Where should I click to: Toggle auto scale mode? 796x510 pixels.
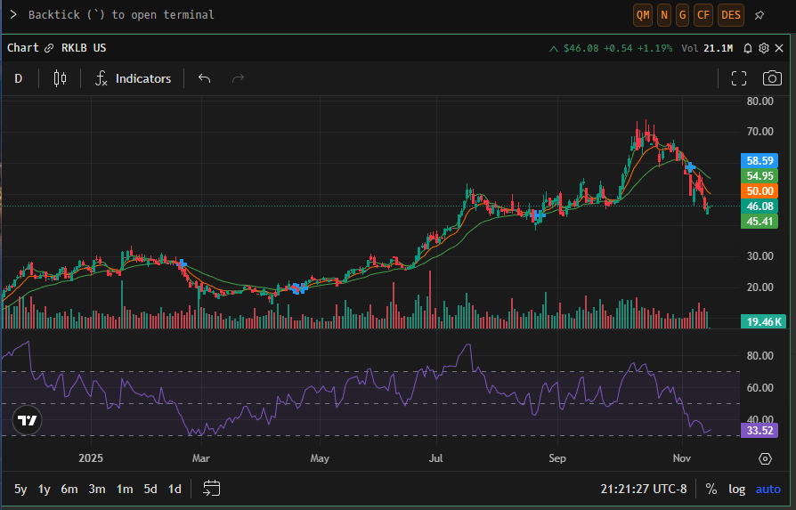768,489
